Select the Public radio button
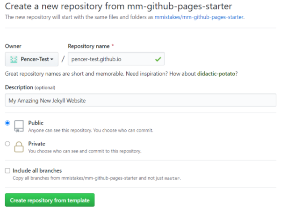The image size is (281, 210). [7, 123]
